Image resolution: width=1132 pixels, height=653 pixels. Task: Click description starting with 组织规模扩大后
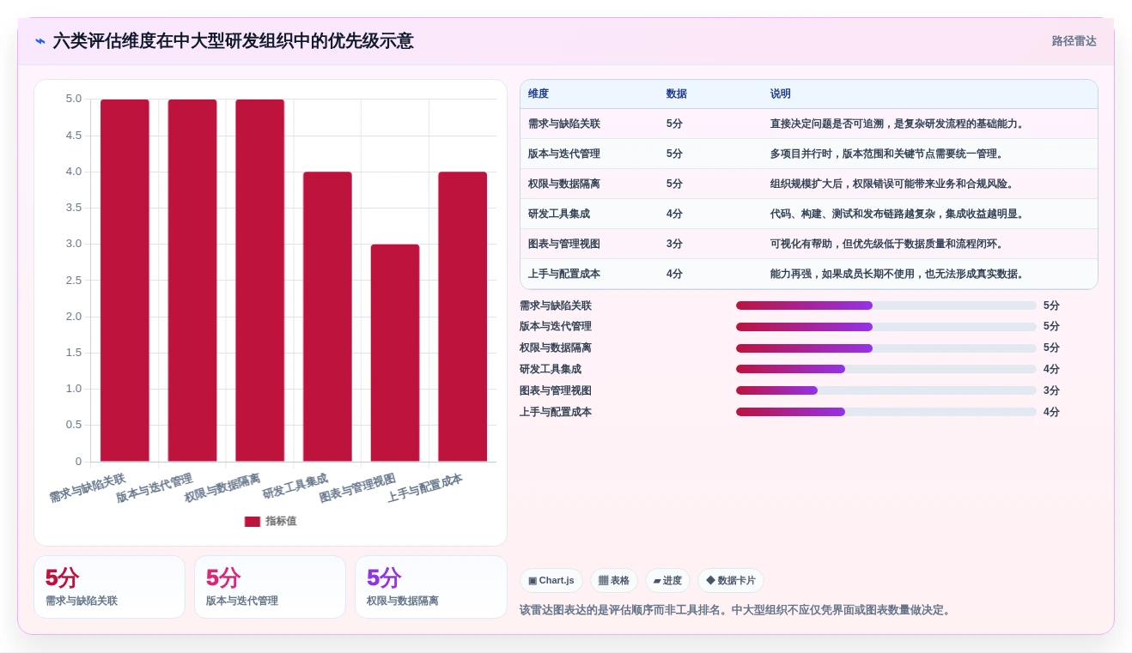coord(893,184)
